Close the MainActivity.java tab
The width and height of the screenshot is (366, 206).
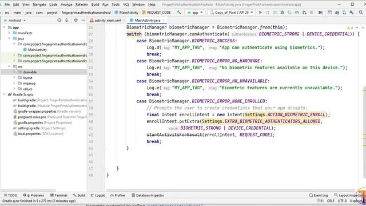tap(164, 21)
